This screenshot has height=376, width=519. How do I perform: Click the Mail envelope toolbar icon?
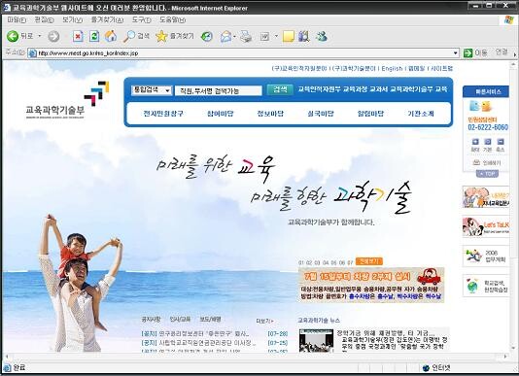click(x=225, y=36)
